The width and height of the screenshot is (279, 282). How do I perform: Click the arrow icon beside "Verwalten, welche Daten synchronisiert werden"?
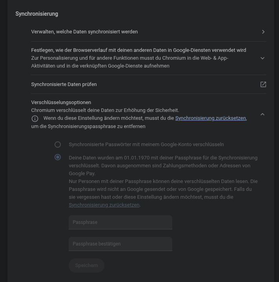pos(263,32)
